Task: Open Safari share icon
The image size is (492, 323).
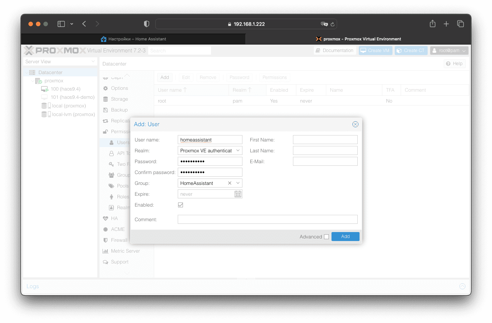Action: (433, 24)
